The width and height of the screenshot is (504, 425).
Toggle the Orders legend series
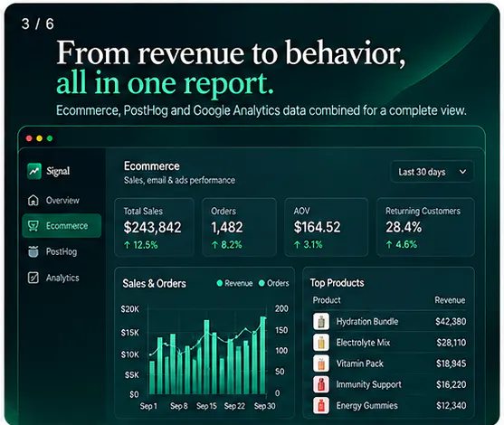(x=273, y=283)
